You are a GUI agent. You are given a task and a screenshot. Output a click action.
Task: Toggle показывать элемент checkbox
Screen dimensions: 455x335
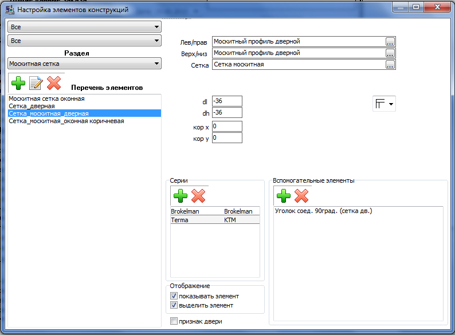tap(174, 296)
